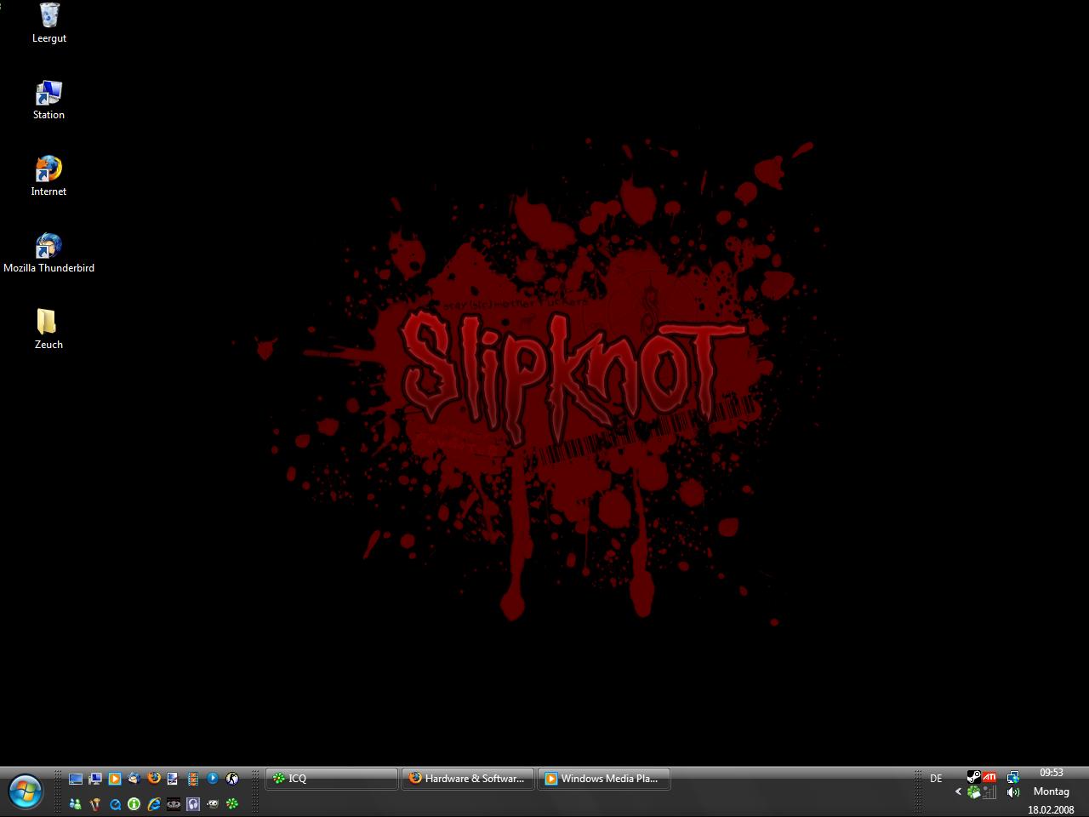Open Thunderbird from the quick launch bar
The width and height of the screenshot is (1089, 817).
point(134,778)
